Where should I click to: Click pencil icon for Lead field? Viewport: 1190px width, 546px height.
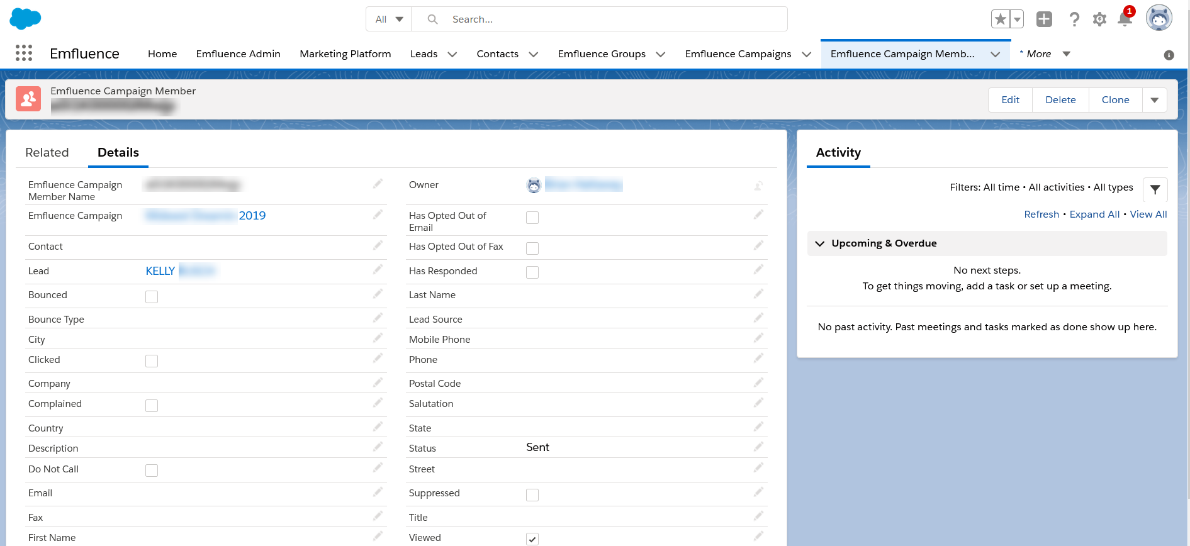(x=378, y=269)
